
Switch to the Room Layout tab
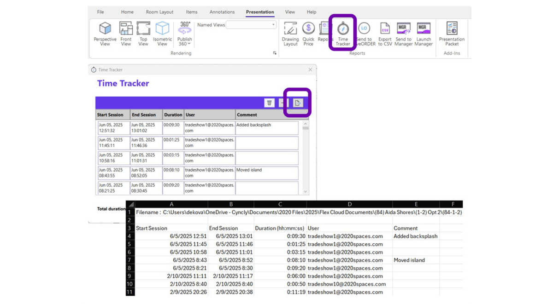(x=159, y=12)
